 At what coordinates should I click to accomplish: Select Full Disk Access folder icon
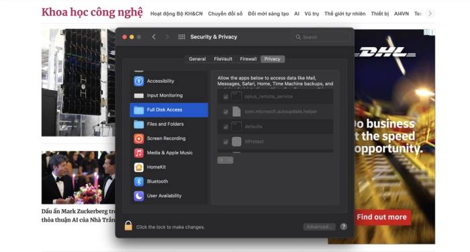click(139, 110)
